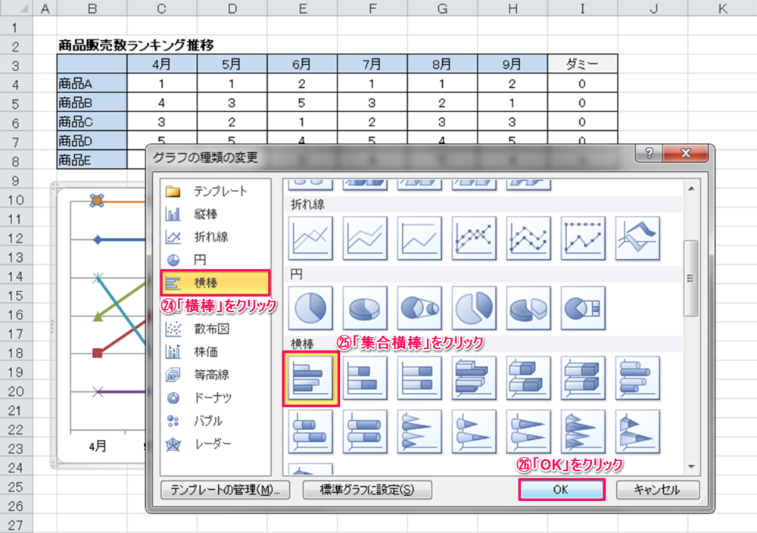This screenshot has width=757, height=533.
Task: Choose the stacked bar chart icon
Action: pos(365,378)
